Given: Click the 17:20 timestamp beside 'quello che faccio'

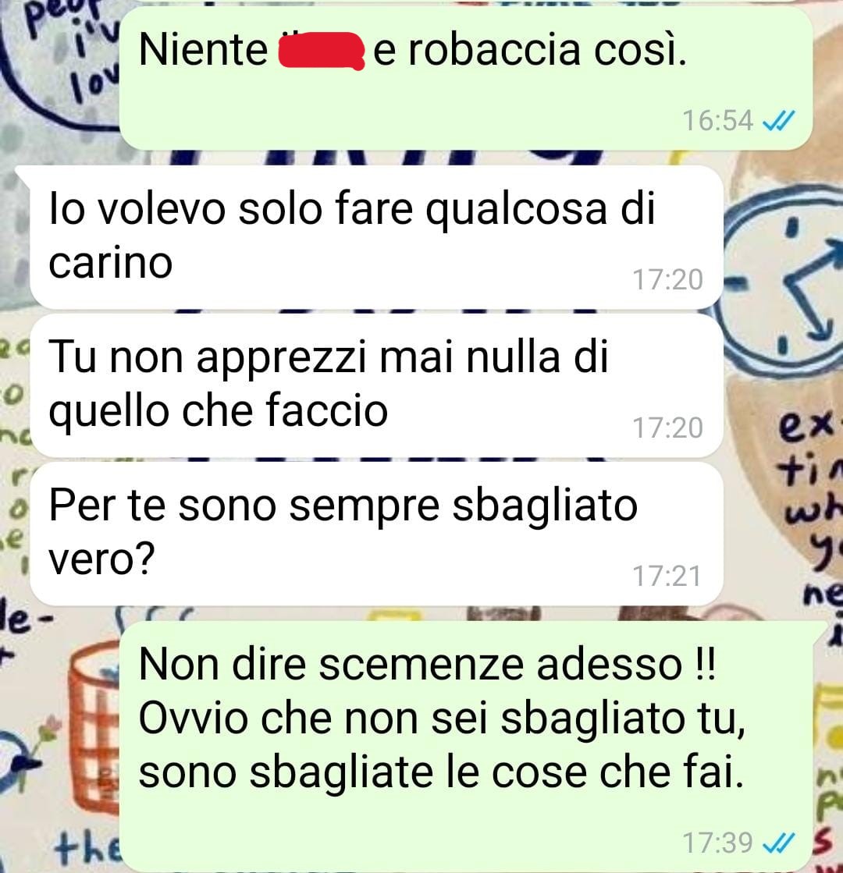Looking at the screenshot, I should tap(667, 428).
